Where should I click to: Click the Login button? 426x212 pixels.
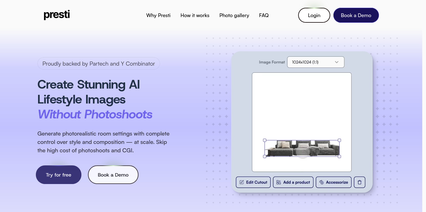[x=314, y=15]
